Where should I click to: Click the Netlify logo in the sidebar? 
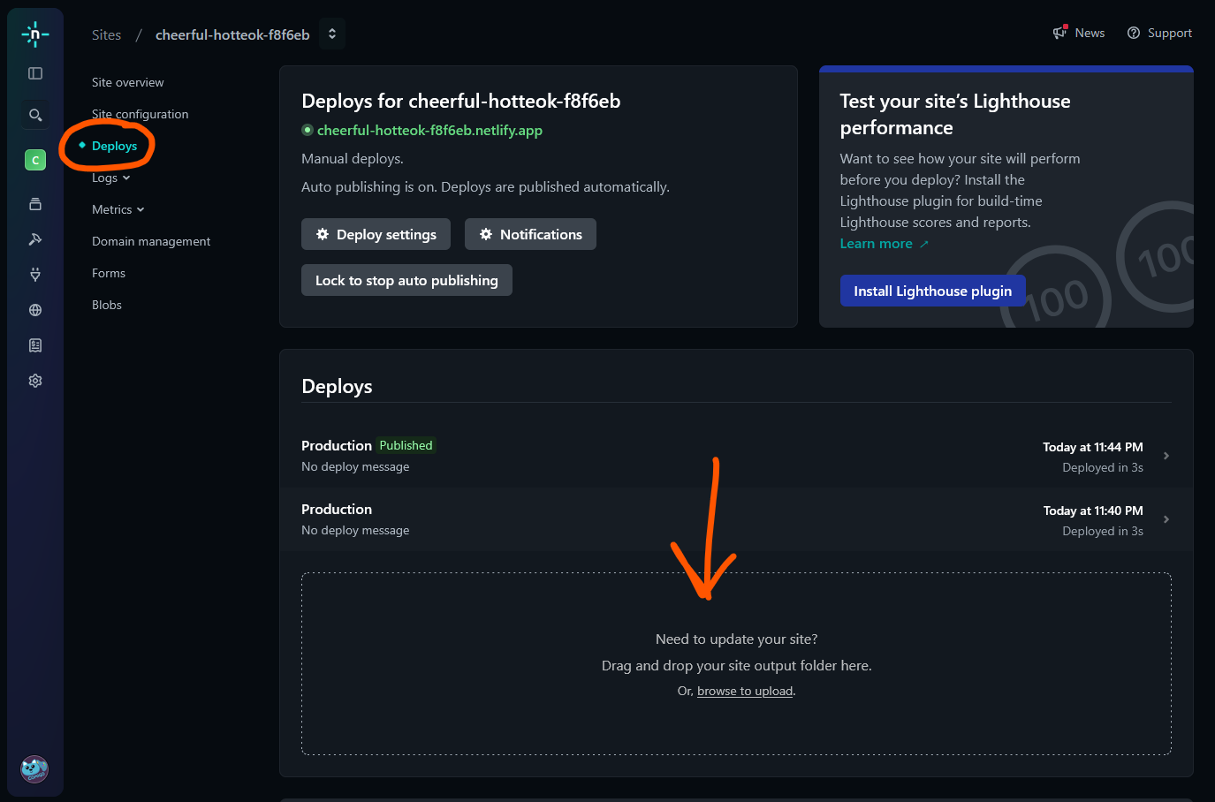(x=34, y=34)
